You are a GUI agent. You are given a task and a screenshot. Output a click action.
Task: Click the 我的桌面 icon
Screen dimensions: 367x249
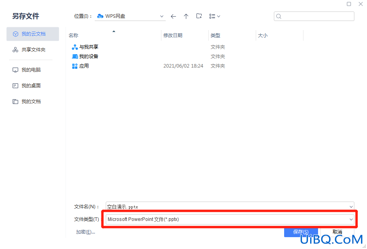[x=15, y=86]
